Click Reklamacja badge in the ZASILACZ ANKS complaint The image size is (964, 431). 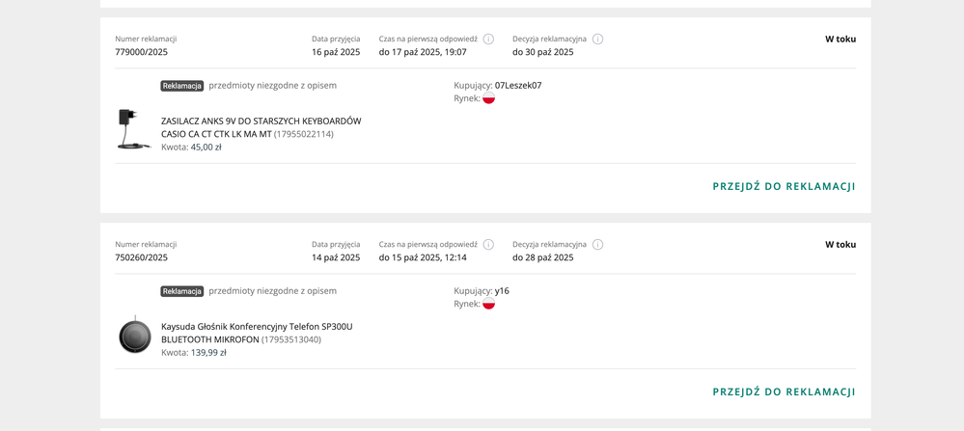182,86
